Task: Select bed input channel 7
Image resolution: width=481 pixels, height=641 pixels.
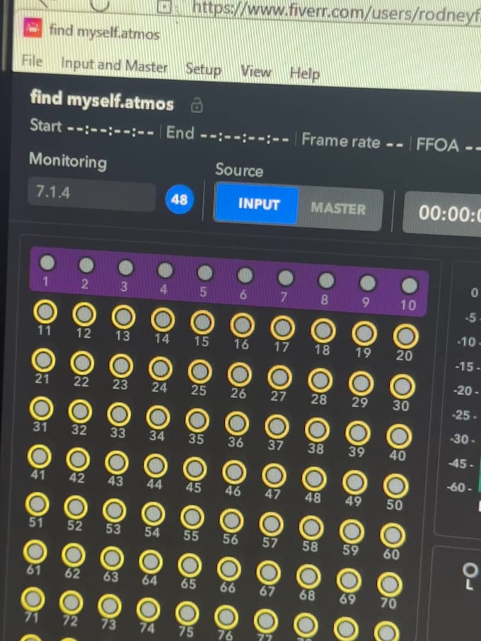Action: coord(286,278)
